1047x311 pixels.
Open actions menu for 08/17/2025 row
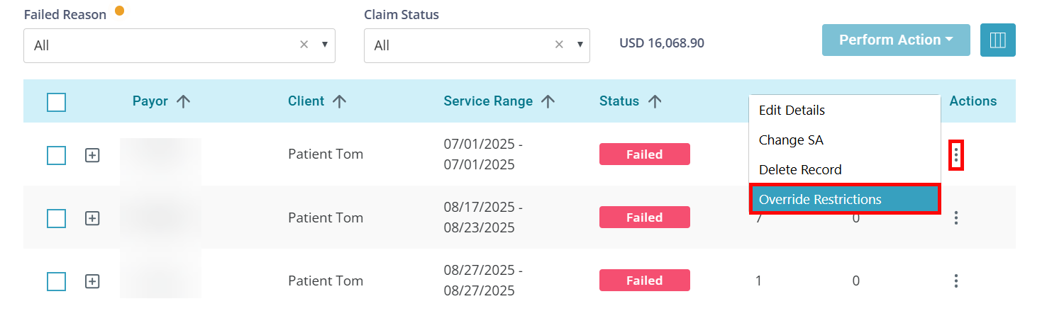pyautogui.click(x=956, y=218)
